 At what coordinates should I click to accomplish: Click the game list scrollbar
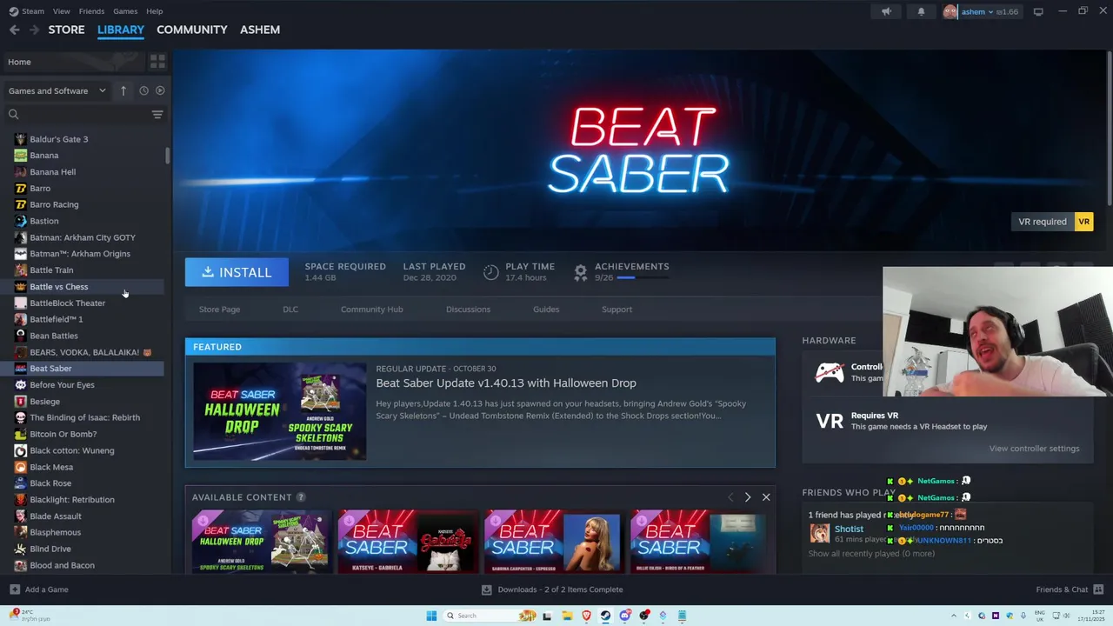pos(167,156)
